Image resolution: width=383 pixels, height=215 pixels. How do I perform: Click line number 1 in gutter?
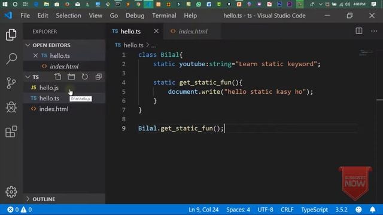point(124,55)
